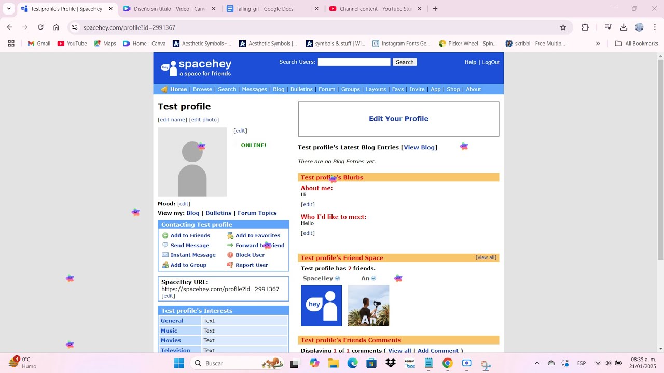Click the Search Users input field
This screenshot has height=373, width=664.
click(354, 62)
